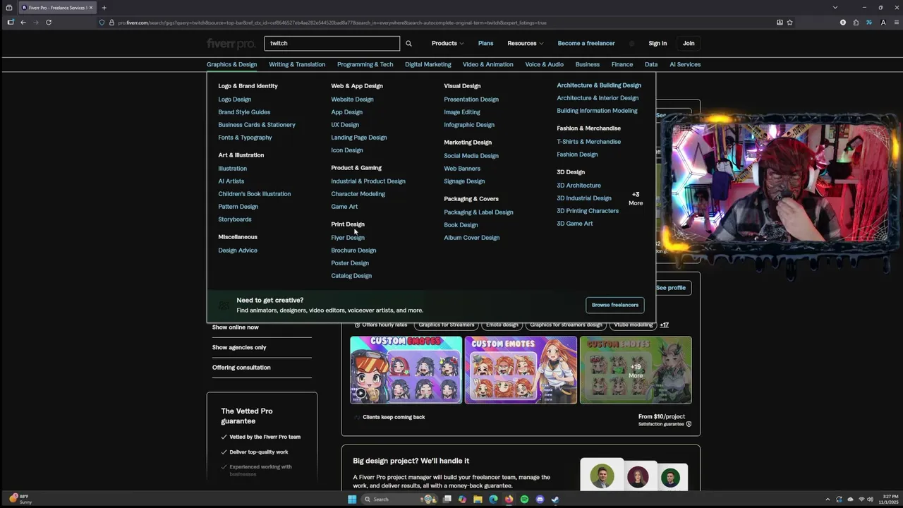The height and width of the screenshot is (508, 903).
Task: Select Logo Design in the menu
Action: pos(234,99)
